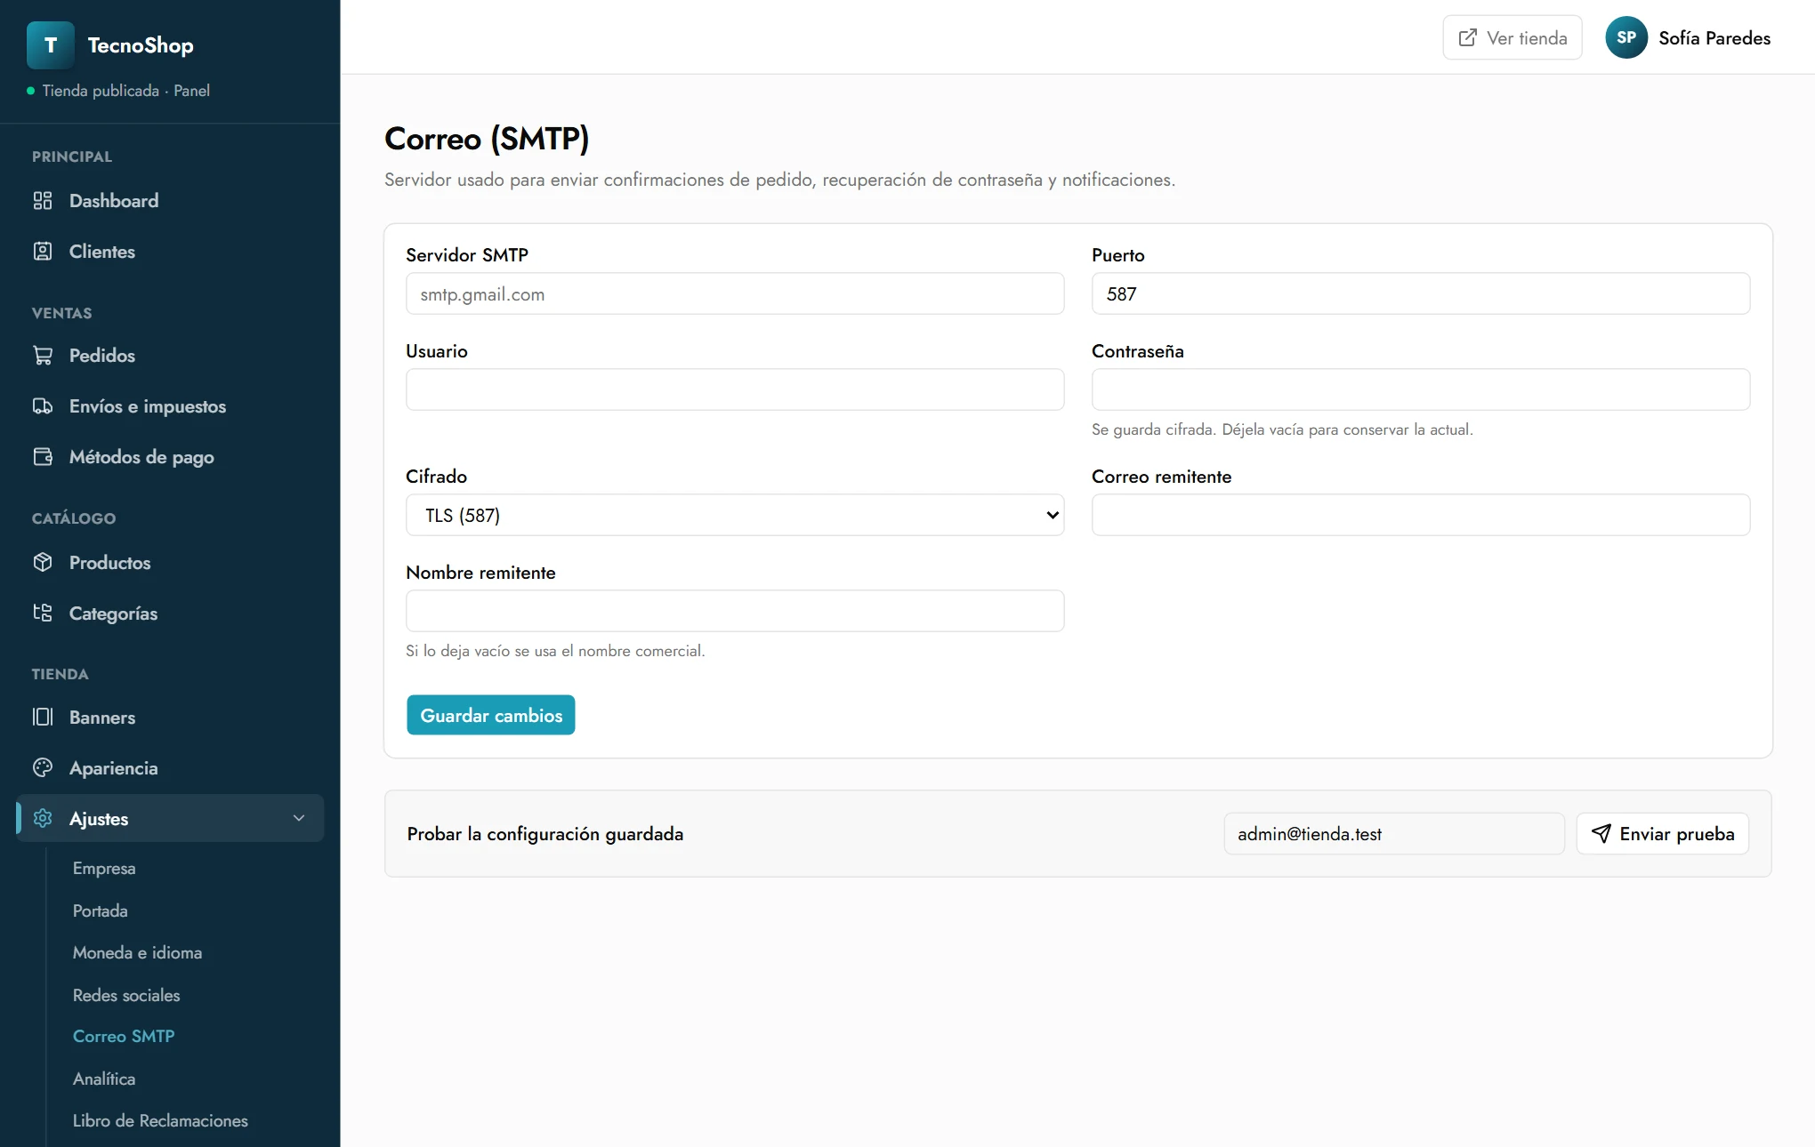Collapse the Ajustes submenu chevron
Viewport: 1815px width, 1147px height.
tap(299, 819)
